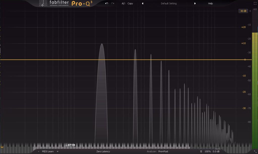Open the Help menu
Viewport: 258px width, 154px height.
point(210,3)
